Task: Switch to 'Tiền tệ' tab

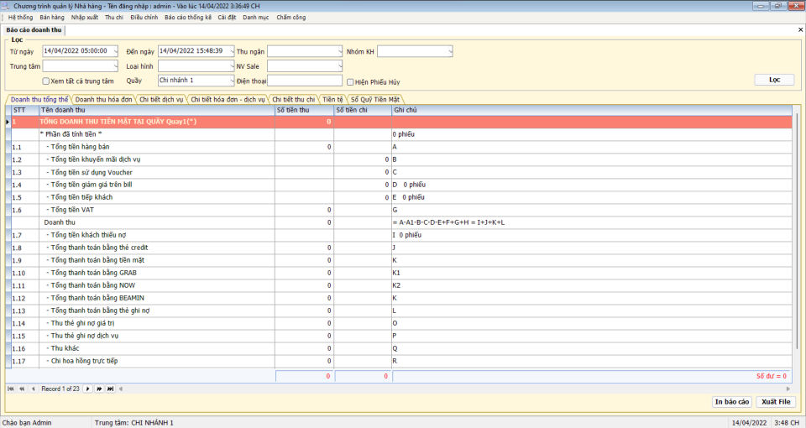Action: (332, 100)
